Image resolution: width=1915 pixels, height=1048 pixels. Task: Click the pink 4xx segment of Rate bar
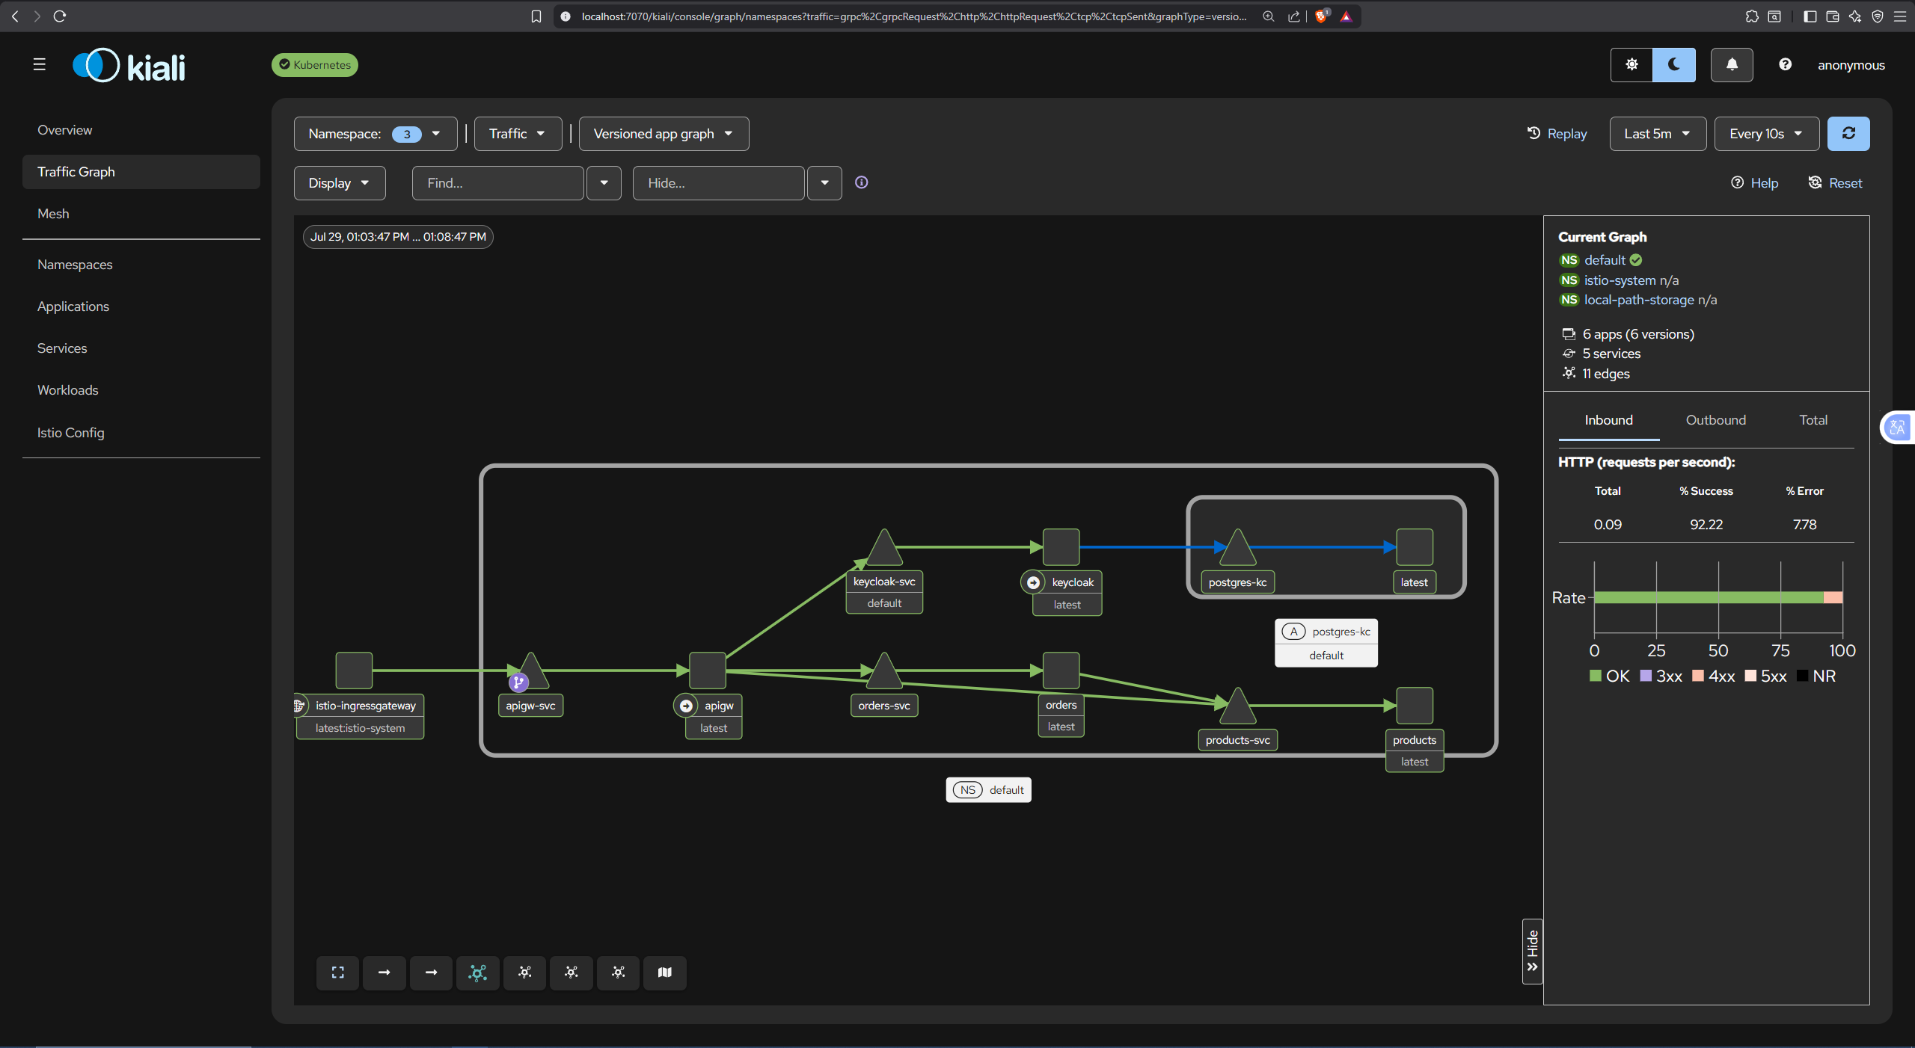[x=1833, y=598]
